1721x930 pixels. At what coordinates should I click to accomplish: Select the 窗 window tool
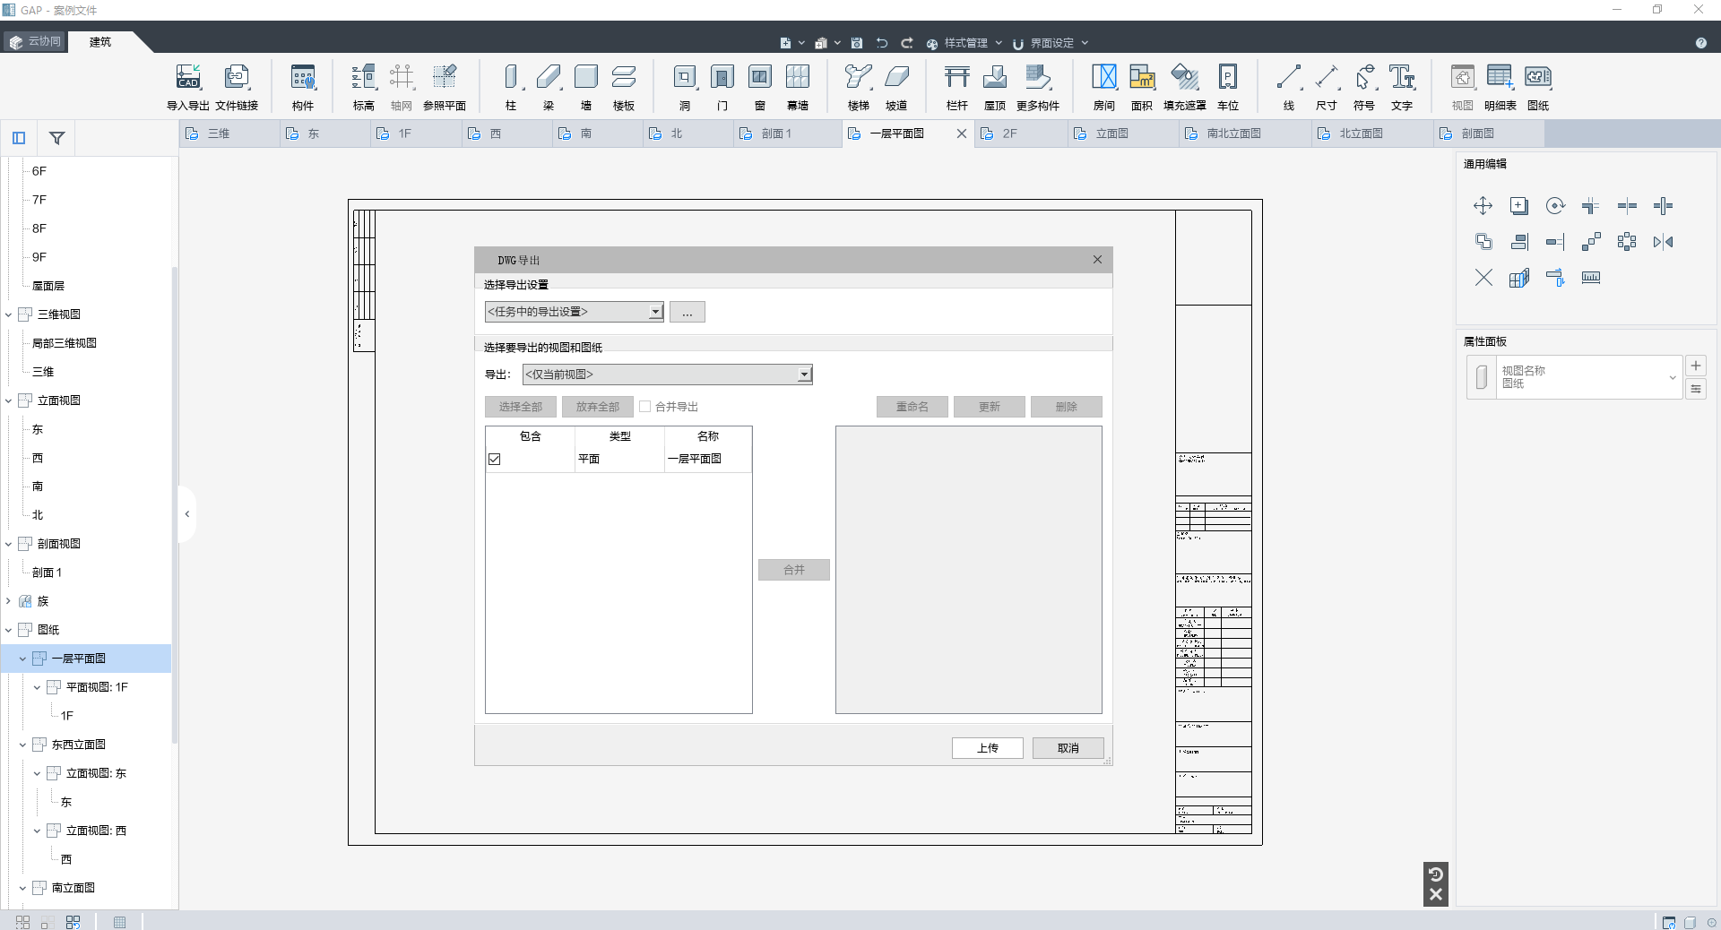760,87
